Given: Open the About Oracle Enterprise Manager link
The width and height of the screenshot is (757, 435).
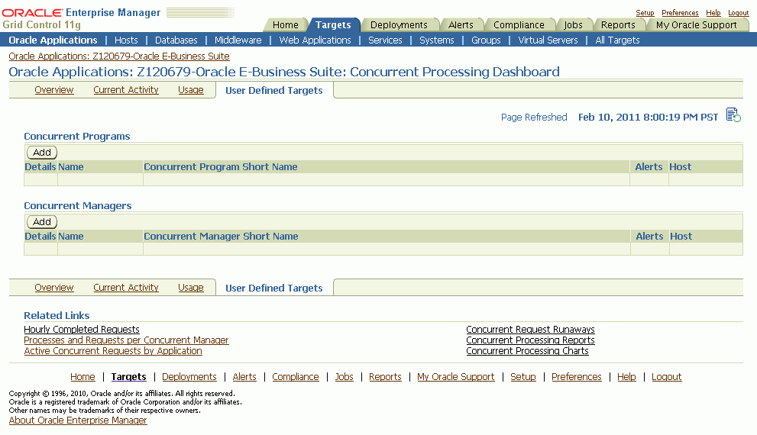Looking at the screenshot, I should pos(78,420).
